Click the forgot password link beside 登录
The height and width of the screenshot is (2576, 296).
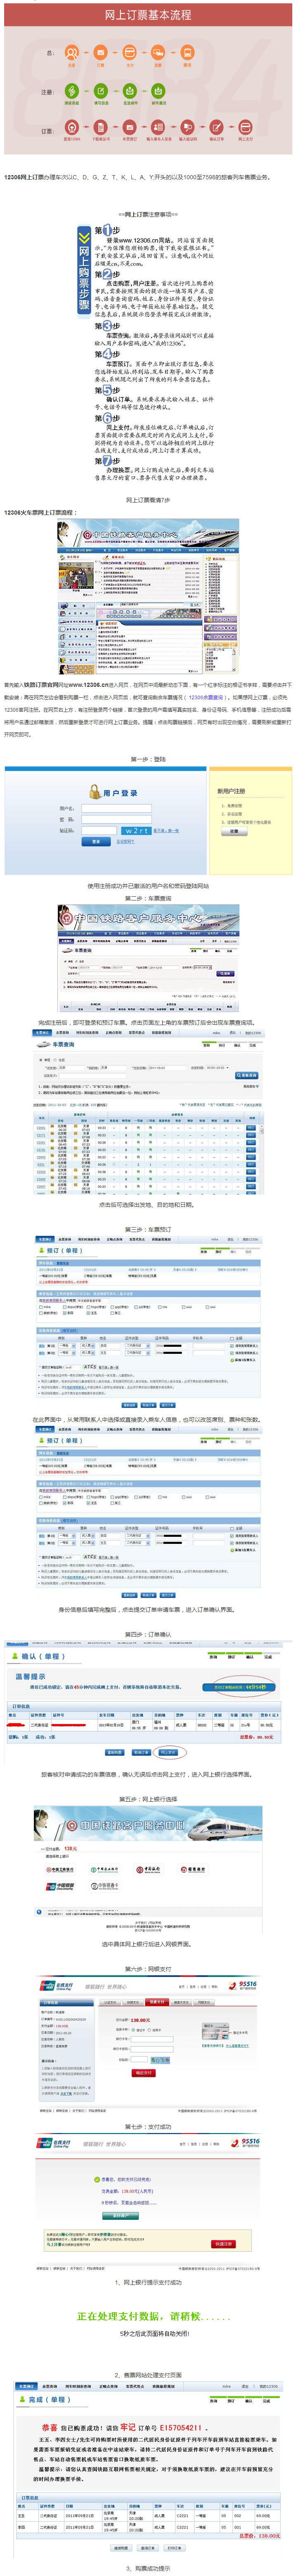[x=125, y=842]
